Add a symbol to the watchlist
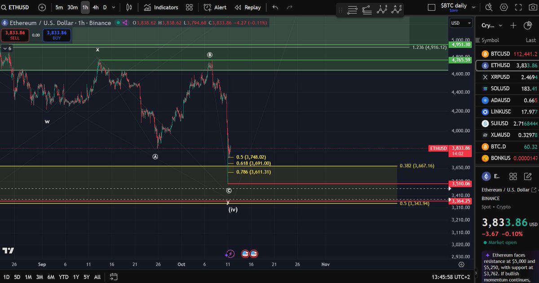This screenshot has width=539, height=283. click(x=513, y=26)
